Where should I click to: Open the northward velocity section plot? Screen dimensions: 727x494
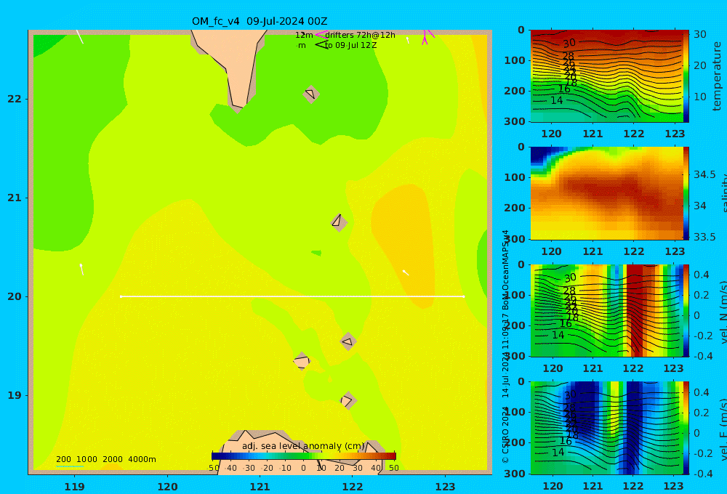click(607, 310)
